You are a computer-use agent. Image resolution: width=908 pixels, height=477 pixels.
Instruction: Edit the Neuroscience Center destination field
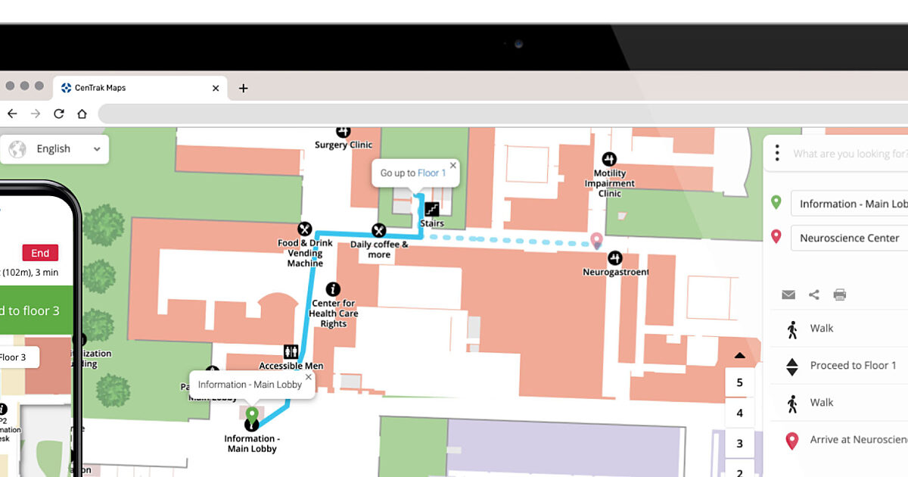[850, 238]
